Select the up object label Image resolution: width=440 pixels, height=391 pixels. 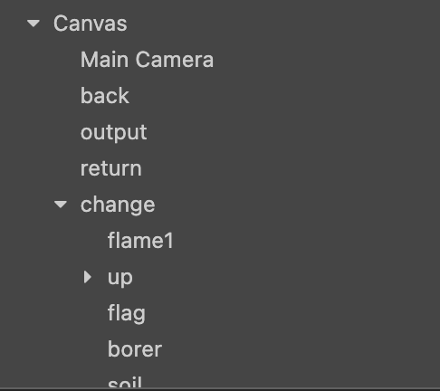pos(120,278)
